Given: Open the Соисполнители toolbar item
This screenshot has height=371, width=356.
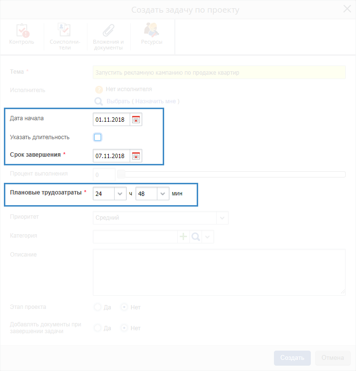Looking at the screenshot, I should pos(65,36).
